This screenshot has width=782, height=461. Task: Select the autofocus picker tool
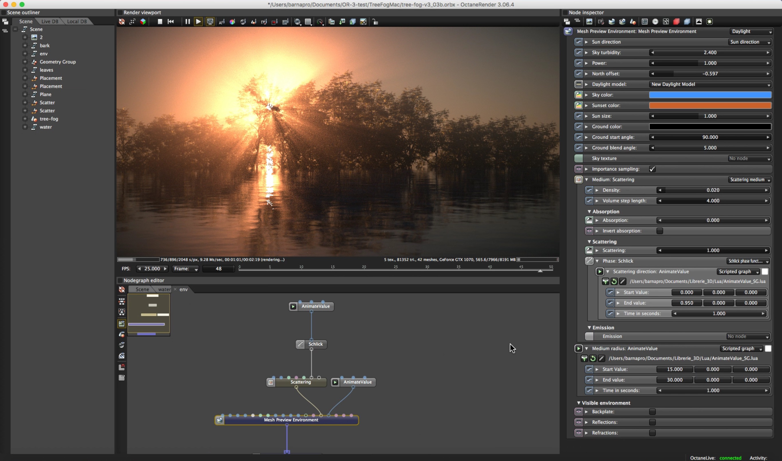[222, 22]
